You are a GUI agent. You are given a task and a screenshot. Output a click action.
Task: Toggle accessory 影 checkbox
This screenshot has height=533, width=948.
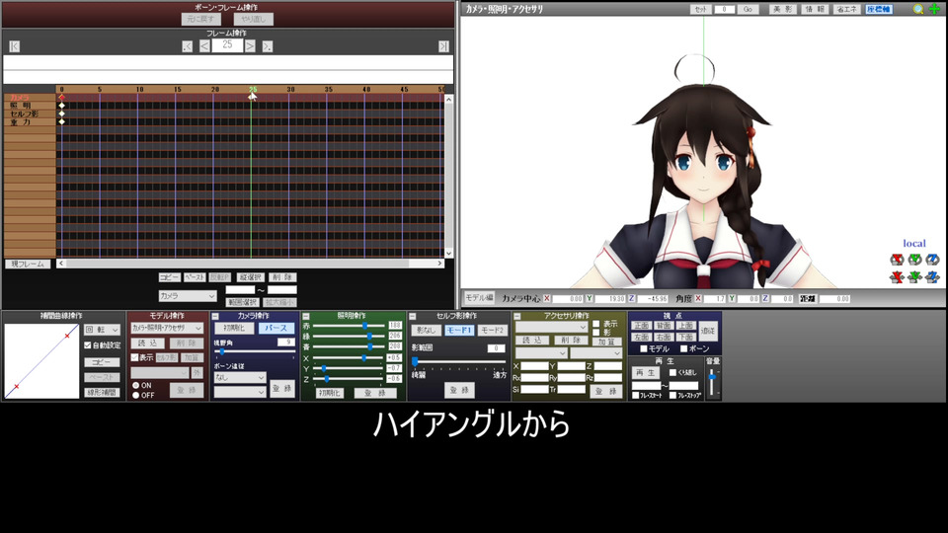pyautogui.click(x=596, y=333)
